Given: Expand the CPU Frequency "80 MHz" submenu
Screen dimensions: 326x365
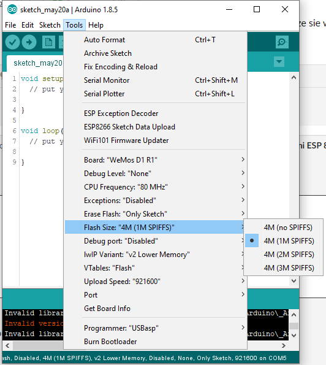Looking at the screenshot, I should click(155, 187).
